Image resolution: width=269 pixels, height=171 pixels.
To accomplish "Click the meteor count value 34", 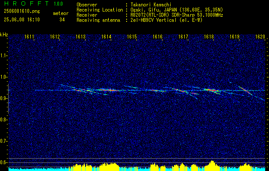I will [62, 20].
